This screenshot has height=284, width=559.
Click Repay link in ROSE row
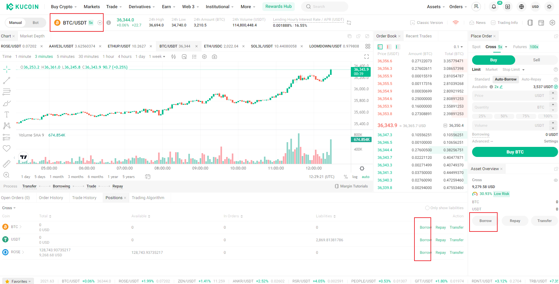[441, 253]
